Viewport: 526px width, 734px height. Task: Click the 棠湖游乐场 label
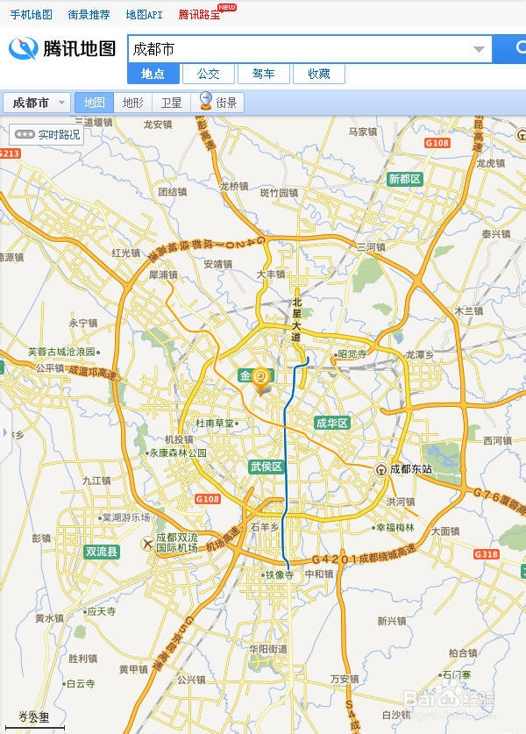(x=126, y=517)
